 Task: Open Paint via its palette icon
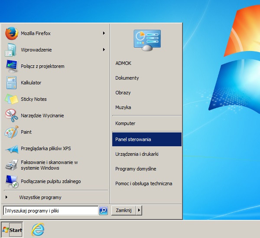coord(11,132)
